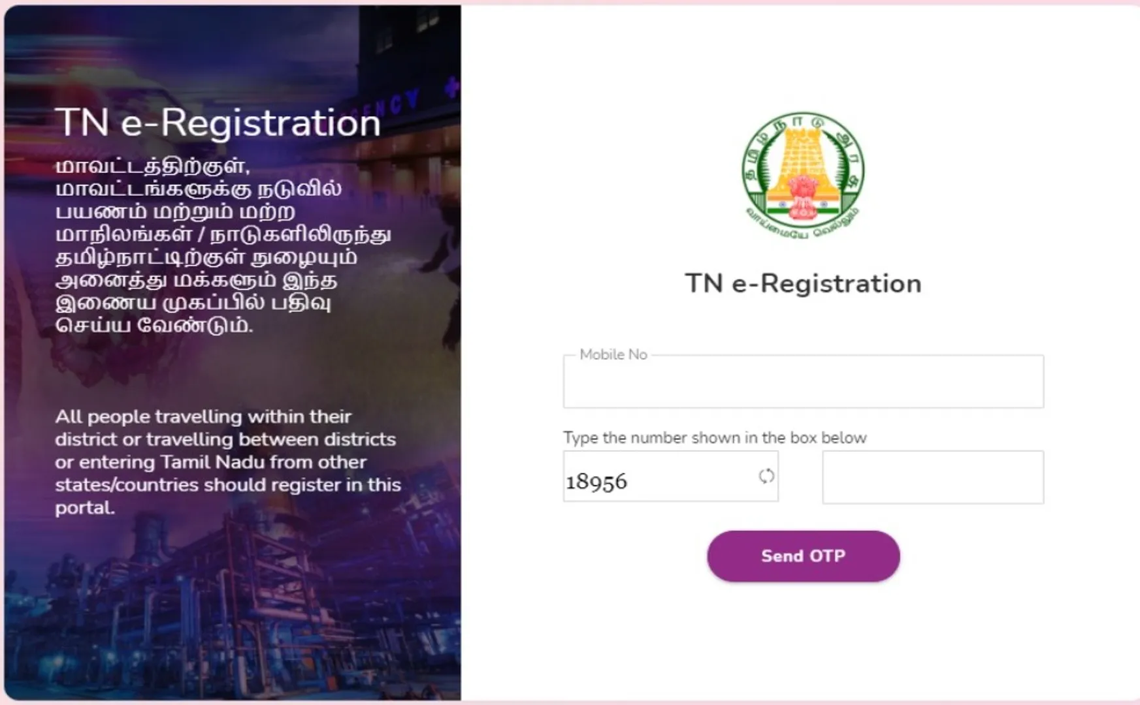
Task: Click into the Mobile No field
Action: (804, 382)
